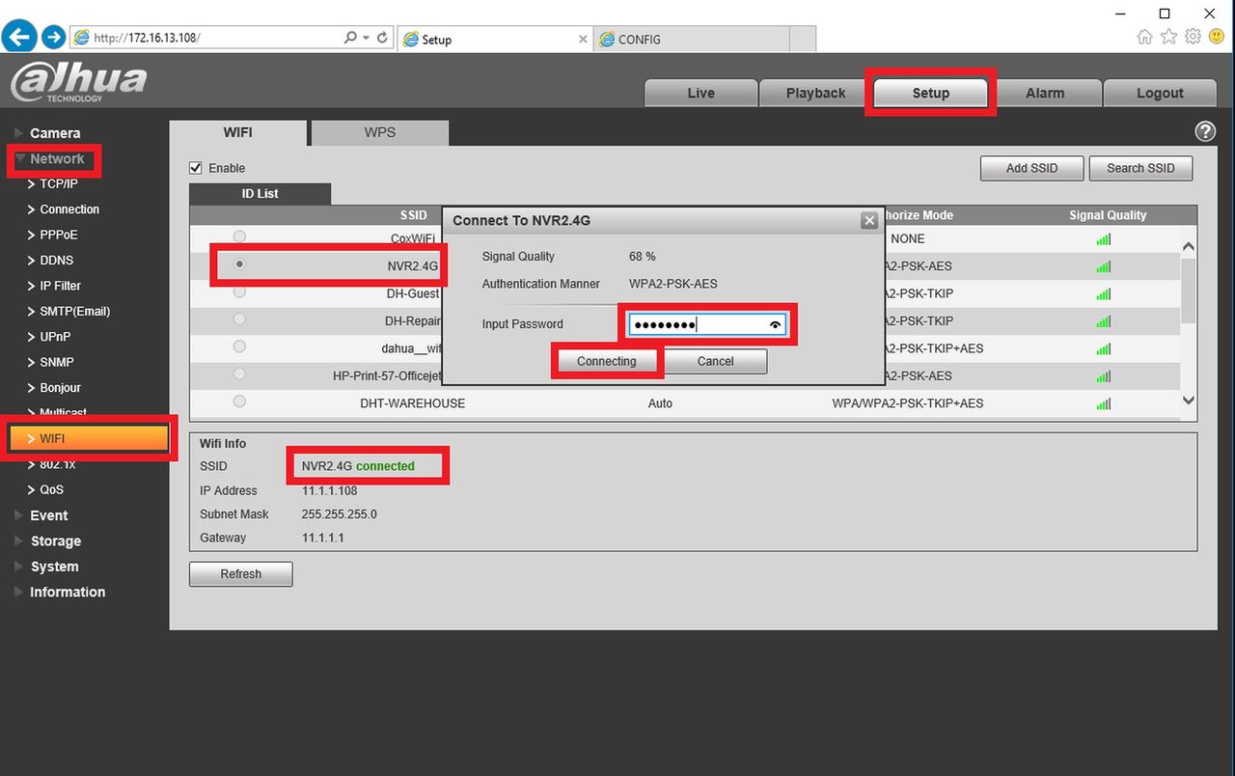Open the browser Home icon
The image size is (1235, 776).
(1145, 37)
